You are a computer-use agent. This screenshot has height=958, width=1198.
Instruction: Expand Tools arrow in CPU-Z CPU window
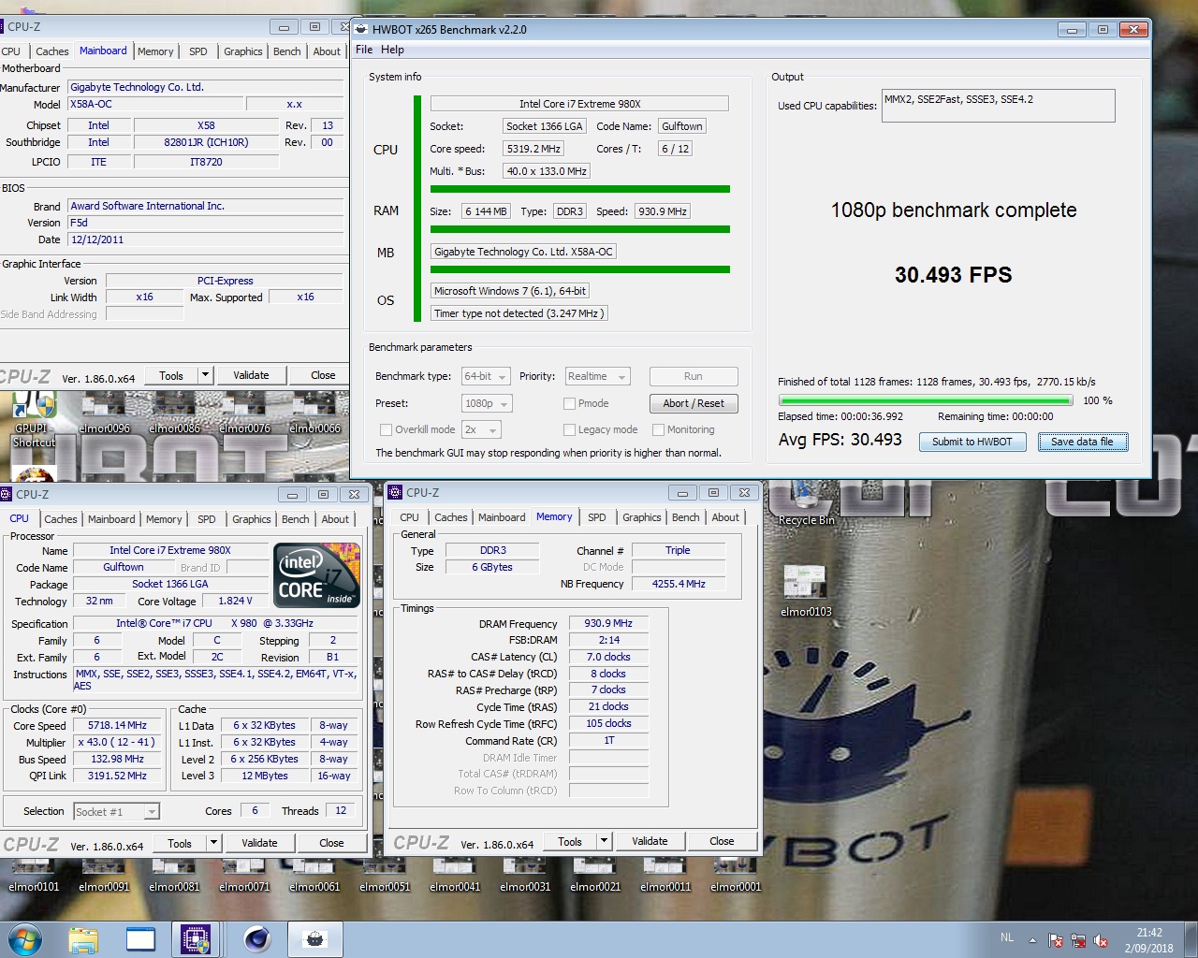pyautogui.click(x=213, y=843)
